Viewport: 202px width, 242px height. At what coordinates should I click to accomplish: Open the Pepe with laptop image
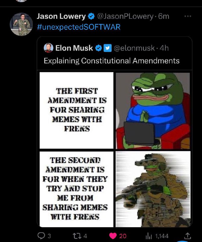(x=153, y=111)
